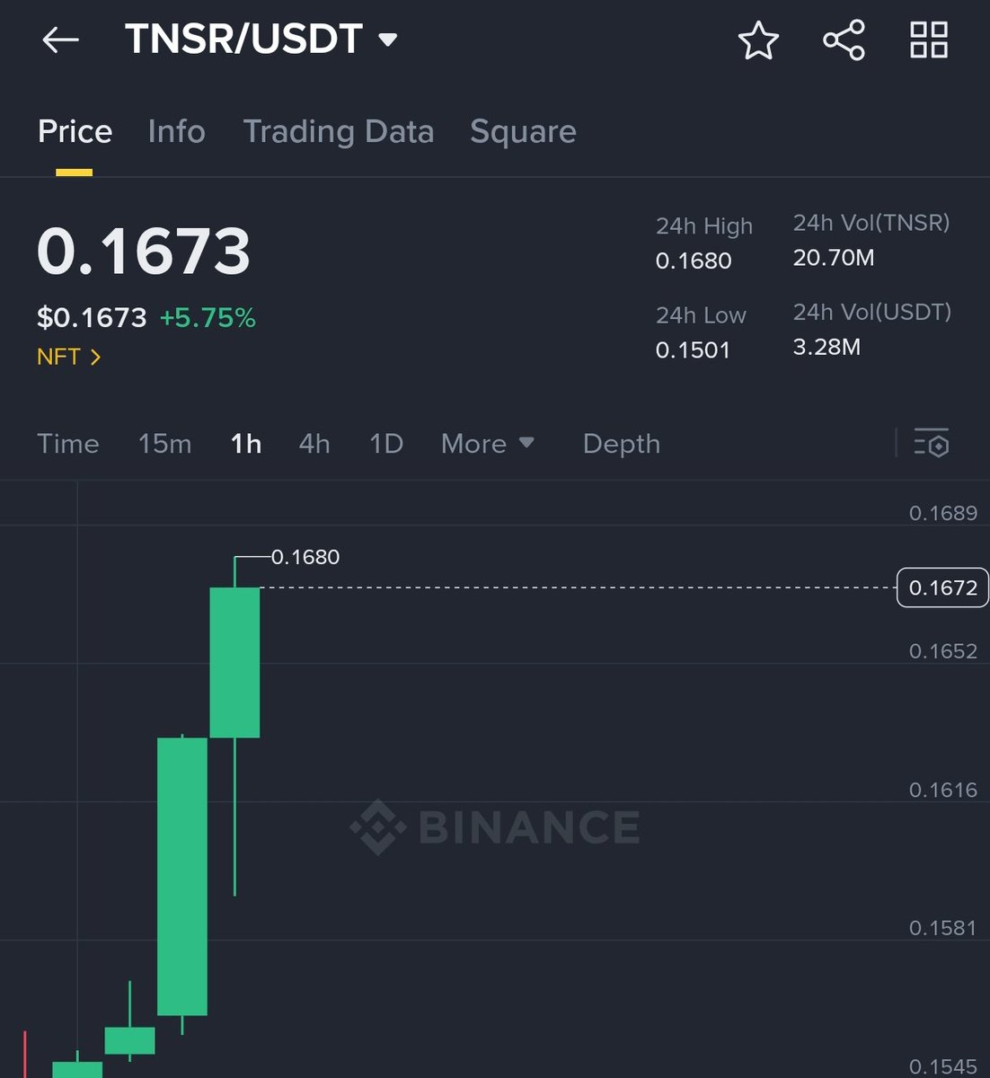
Task: Open the Square tab
Action: [x=523, y=132]
